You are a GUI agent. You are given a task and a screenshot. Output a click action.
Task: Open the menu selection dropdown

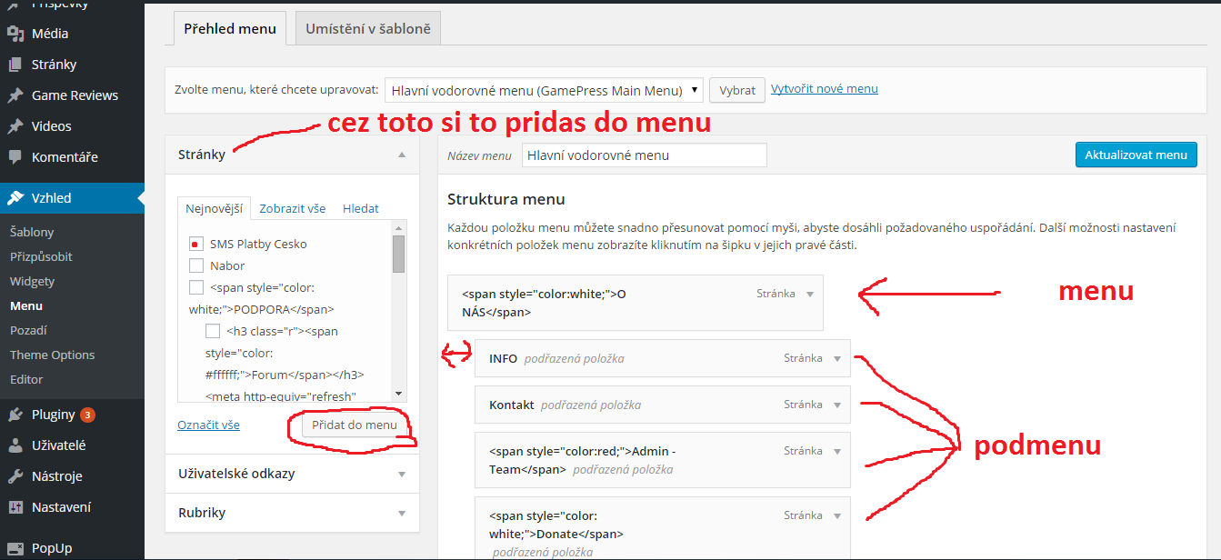544,90
